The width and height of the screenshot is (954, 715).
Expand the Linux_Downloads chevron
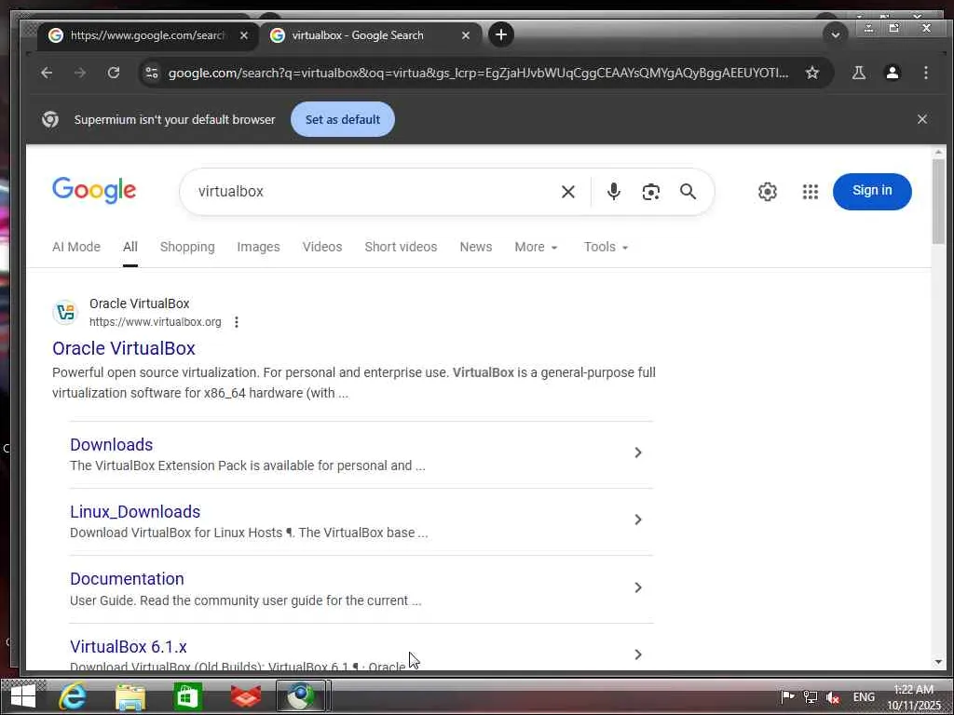[638, 519]
